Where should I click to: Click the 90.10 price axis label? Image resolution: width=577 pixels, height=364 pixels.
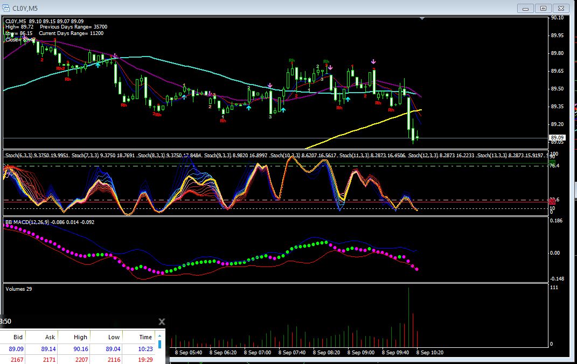[x=557, y=17]
